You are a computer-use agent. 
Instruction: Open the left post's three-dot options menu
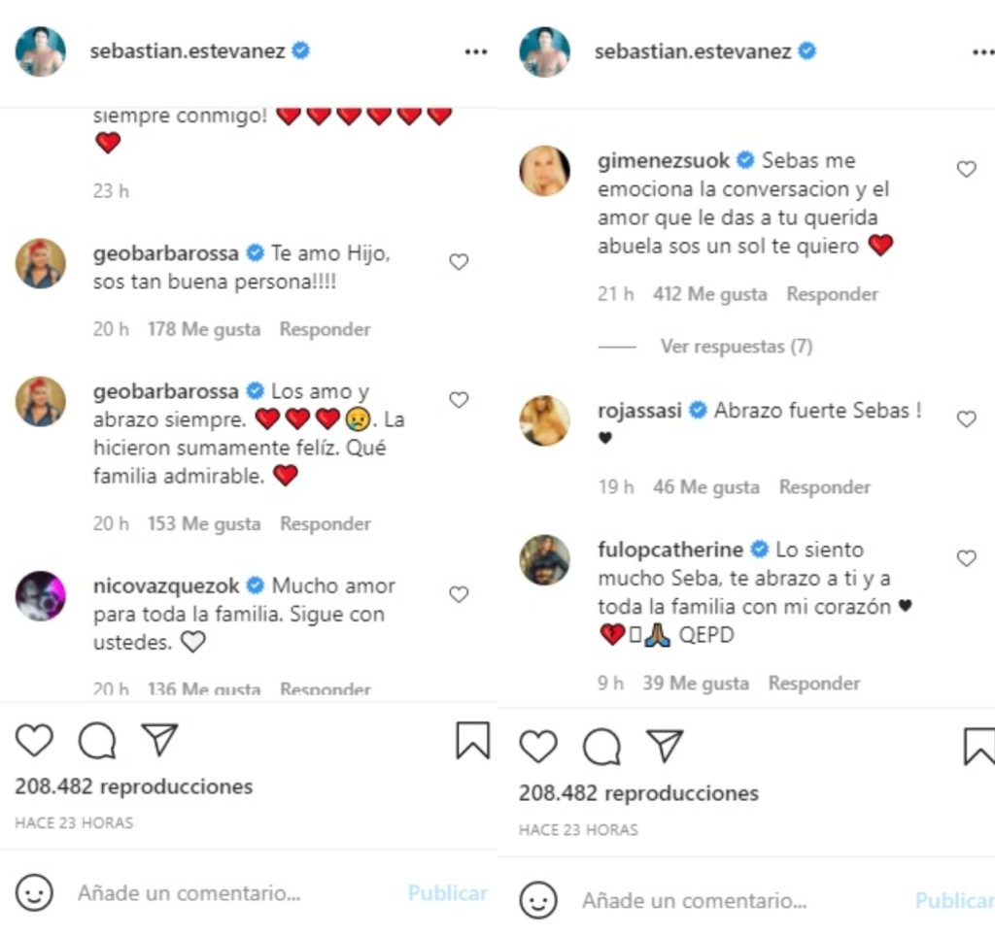click(475, 51)
